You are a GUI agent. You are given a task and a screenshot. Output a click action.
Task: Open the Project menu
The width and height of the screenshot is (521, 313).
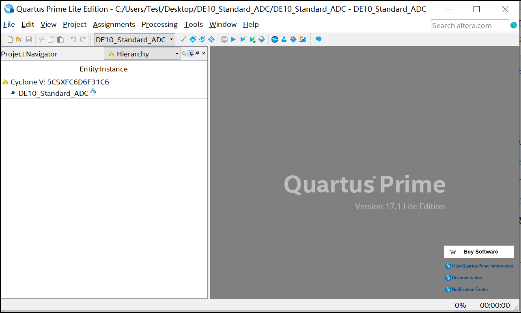point(75,24)
